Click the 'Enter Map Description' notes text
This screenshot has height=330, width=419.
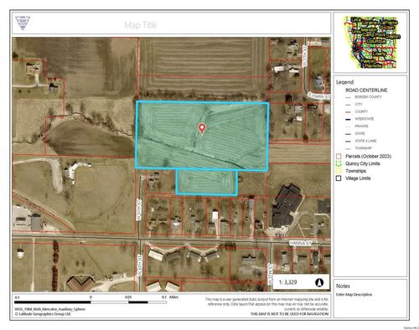(x=354, y=295)
